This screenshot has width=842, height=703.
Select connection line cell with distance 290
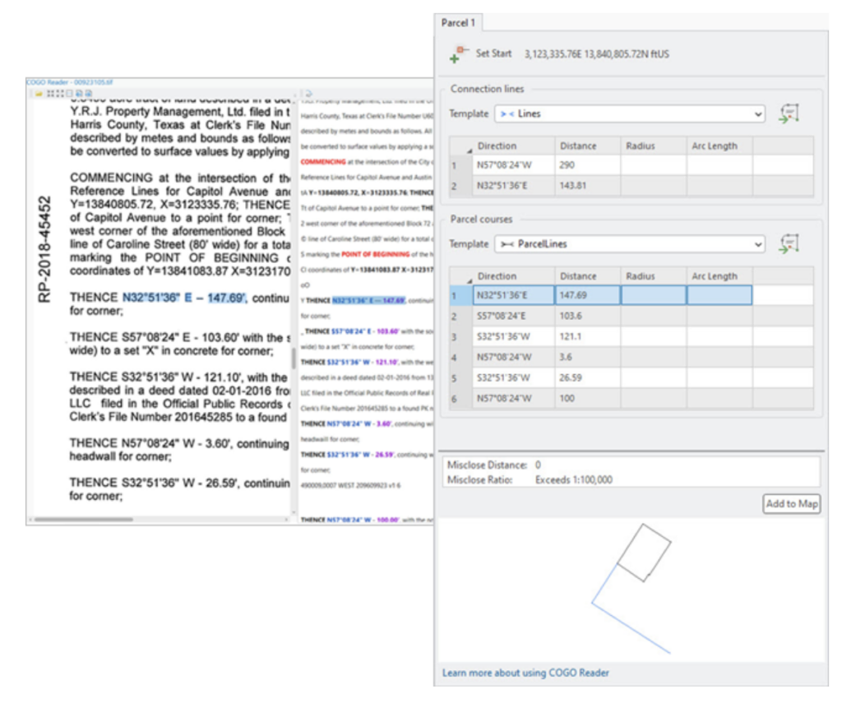[588, 165]
